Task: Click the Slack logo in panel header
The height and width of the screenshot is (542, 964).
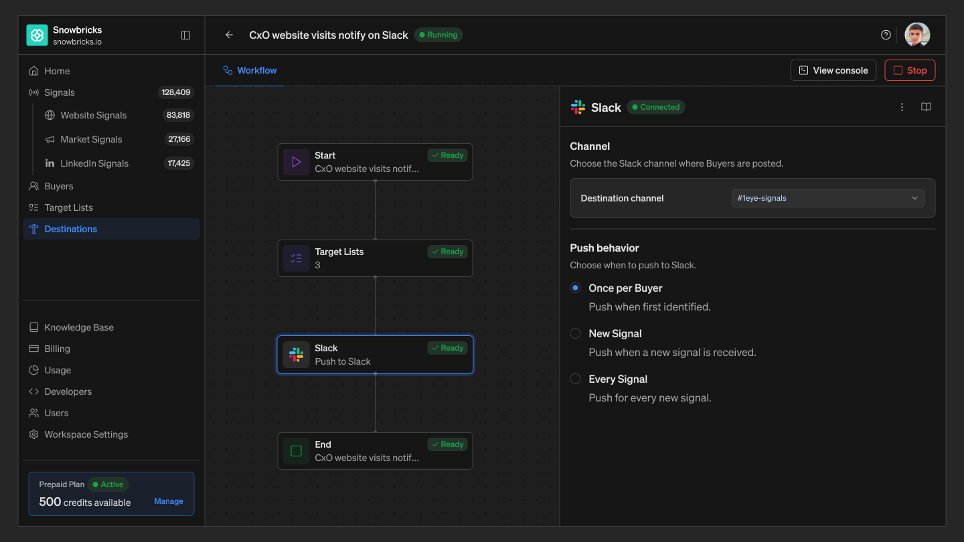Action: (578, 107)
